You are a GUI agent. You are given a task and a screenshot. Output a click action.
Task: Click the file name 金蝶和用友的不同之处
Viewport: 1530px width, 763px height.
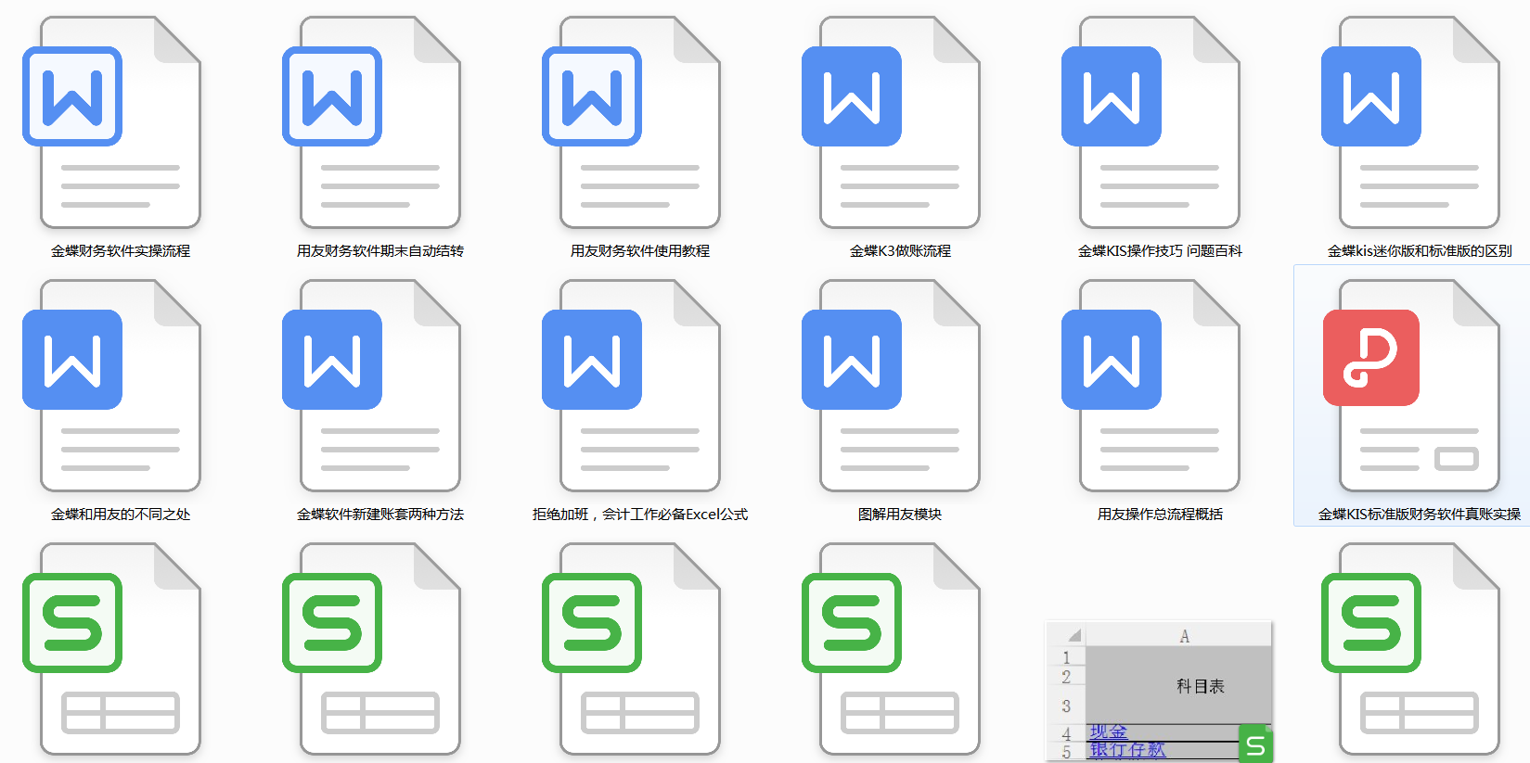click(x=121, y=515)
